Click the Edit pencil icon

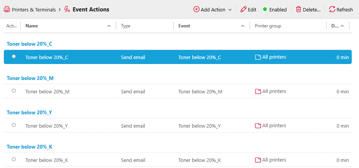244,10
